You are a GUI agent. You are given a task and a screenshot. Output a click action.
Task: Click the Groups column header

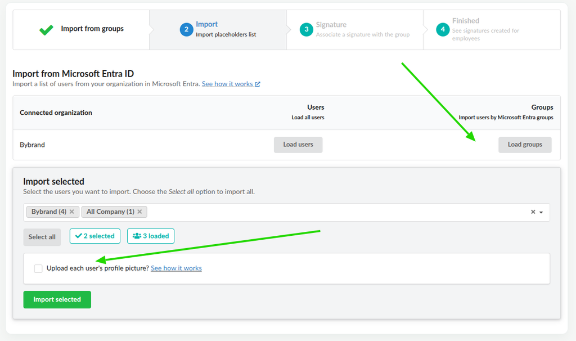[x=542, y=107]
